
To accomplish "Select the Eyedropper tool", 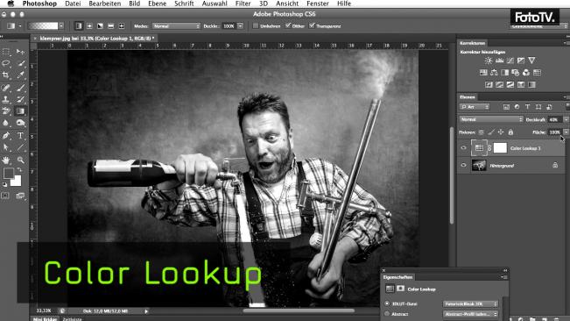I will [x=20, y=75].
